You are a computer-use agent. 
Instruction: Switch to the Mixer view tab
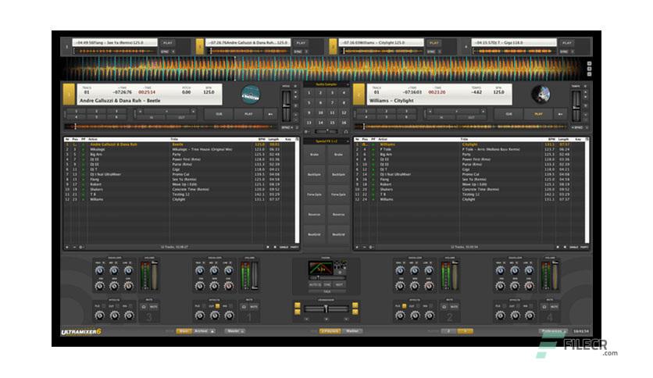click(x=184, y=331)
